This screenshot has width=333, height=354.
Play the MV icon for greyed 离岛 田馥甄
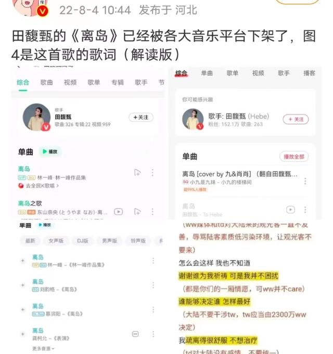click(290, 209)
